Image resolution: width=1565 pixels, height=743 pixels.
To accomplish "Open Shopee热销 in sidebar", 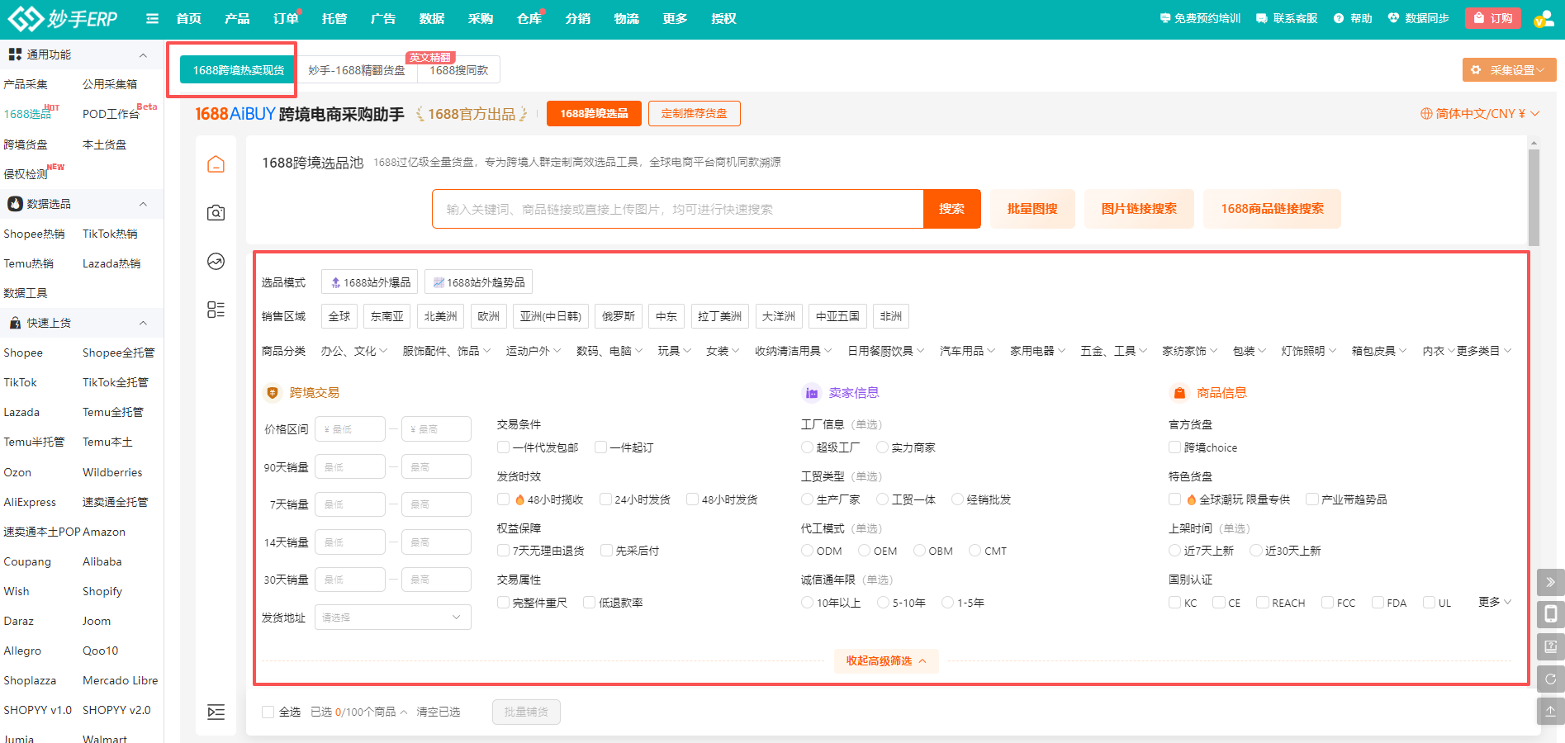I will pos(34,234).
